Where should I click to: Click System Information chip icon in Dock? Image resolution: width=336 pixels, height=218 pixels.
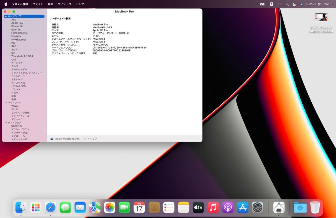coord(279,207)
